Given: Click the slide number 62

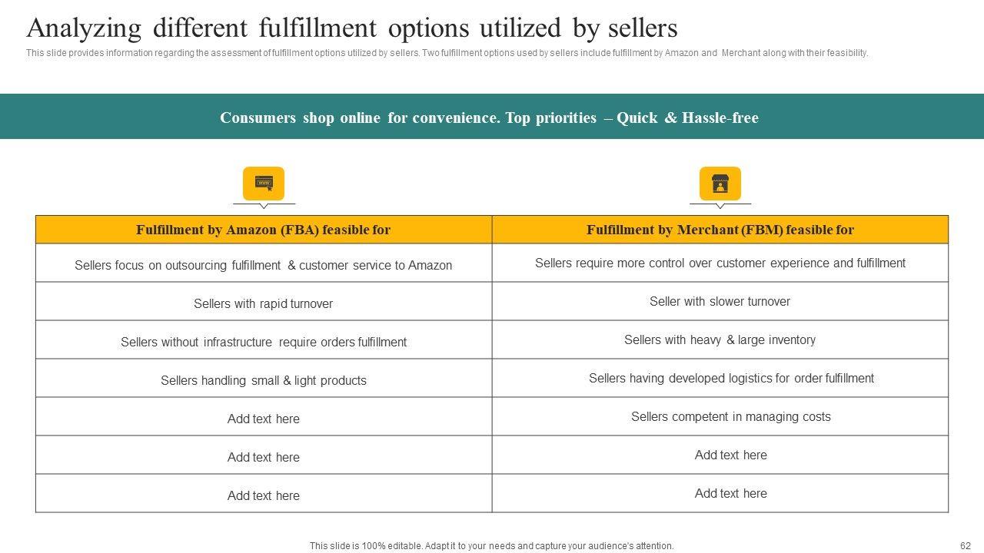Looking at the screenshot, I should click(x=966, y=546).
